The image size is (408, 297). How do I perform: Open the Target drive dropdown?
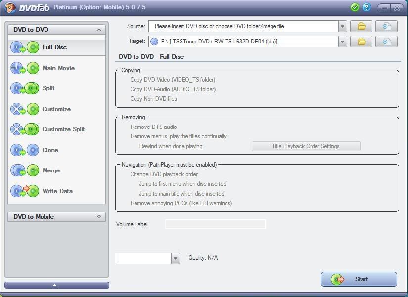click(342, 42)
